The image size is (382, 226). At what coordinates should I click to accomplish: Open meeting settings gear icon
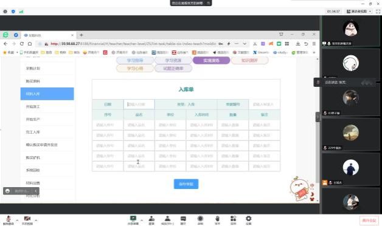(x=249, y=220)
